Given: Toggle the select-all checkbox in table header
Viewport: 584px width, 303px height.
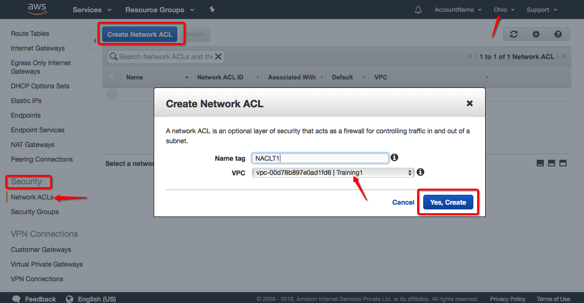Looking at the screenshot, I should click(112, 77).
